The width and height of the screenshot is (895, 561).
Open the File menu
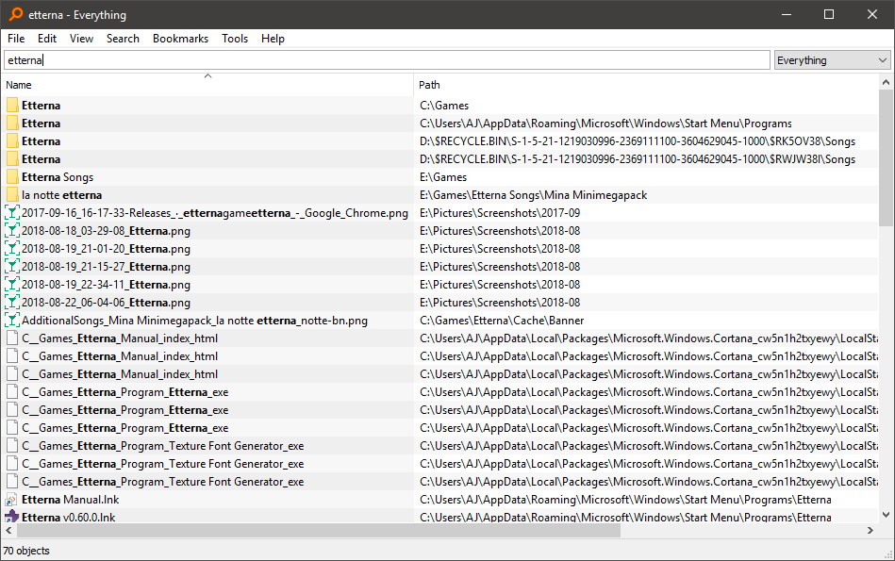(16, 39)
